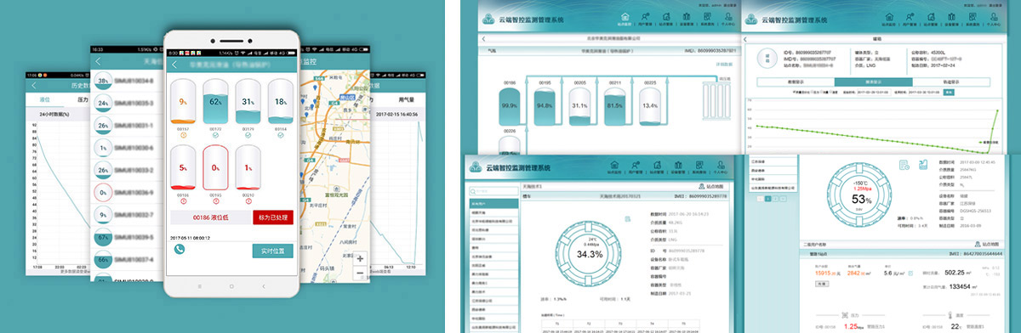
Task: Click the map zoom-out minus button
Action: pos(360,272)
